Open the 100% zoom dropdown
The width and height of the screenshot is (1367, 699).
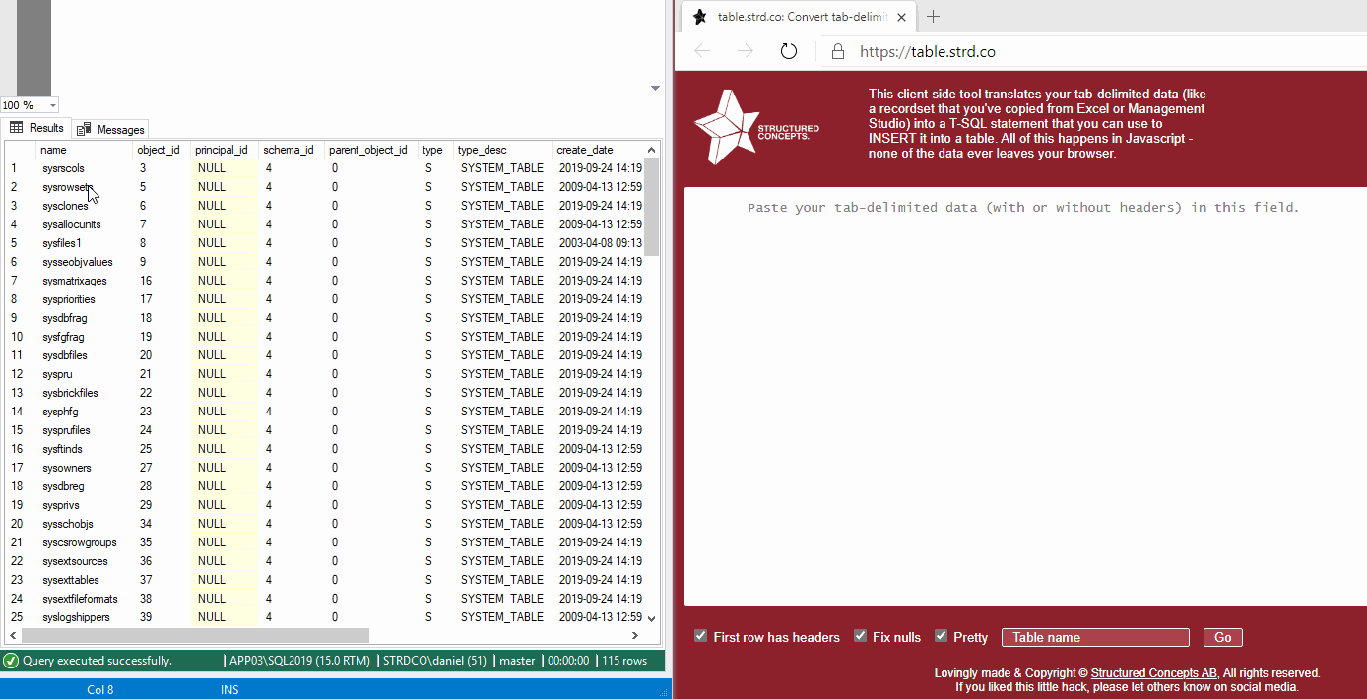[30, 105]
